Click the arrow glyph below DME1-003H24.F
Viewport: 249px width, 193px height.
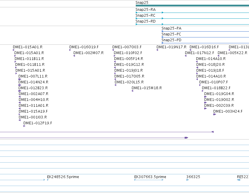214,114
